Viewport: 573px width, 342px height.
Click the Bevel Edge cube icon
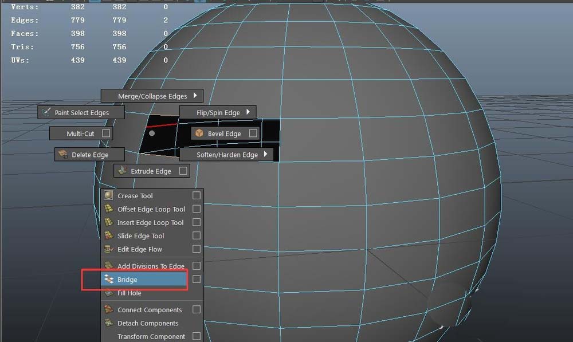pyautogui.click(x=199, y=133)
